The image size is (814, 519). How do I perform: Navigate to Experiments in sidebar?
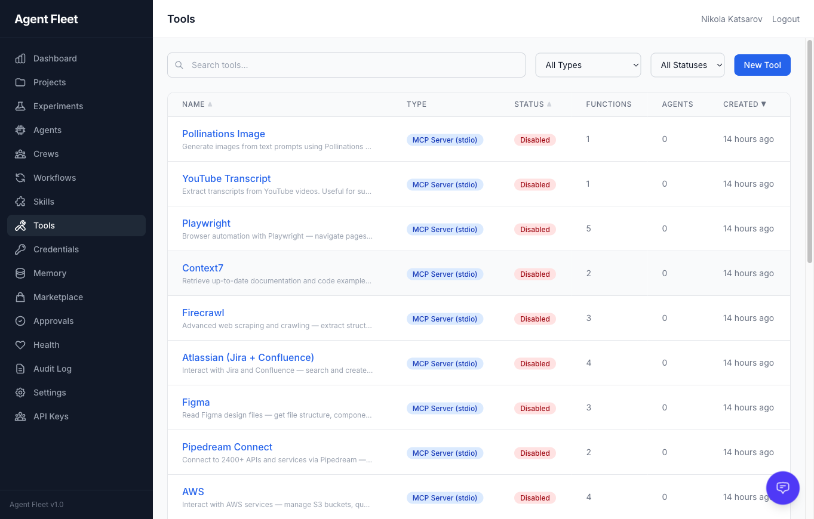[76, 106]
